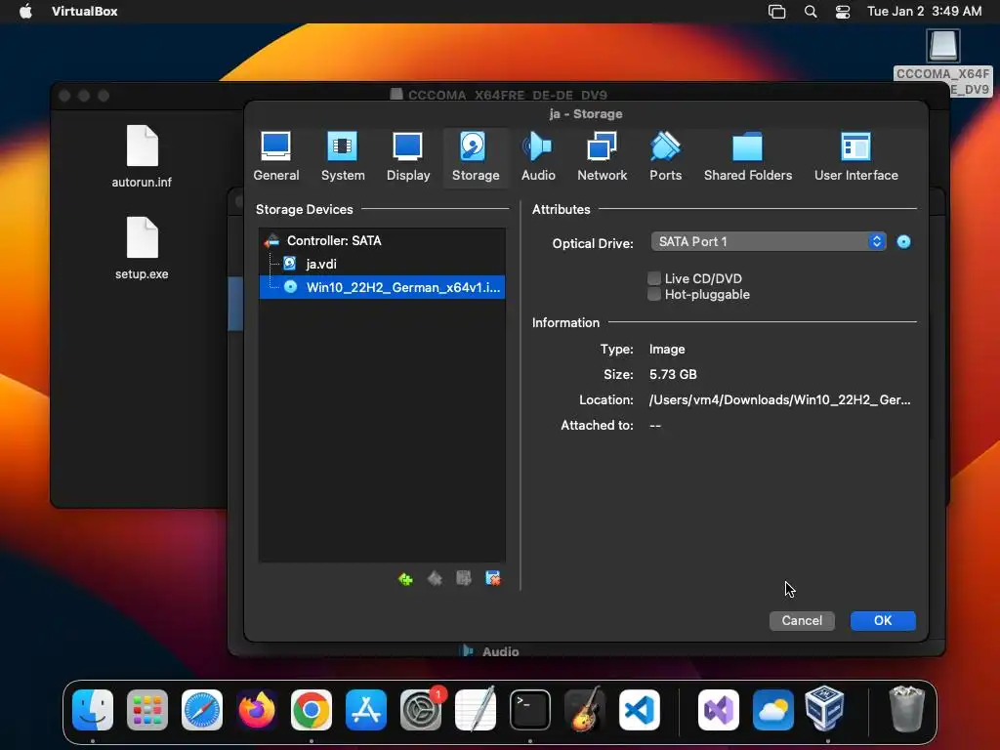
Task: Open App Store from the Dock
Action: [x=366, y=710]
